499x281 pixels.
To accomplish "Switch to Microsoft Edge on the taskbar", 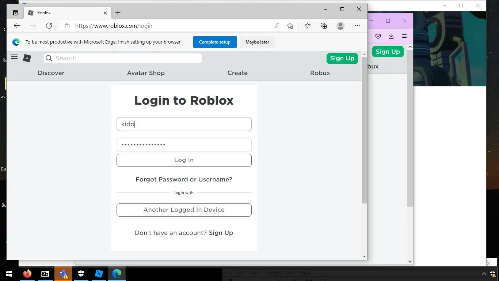I will click(x=117, y=274).
